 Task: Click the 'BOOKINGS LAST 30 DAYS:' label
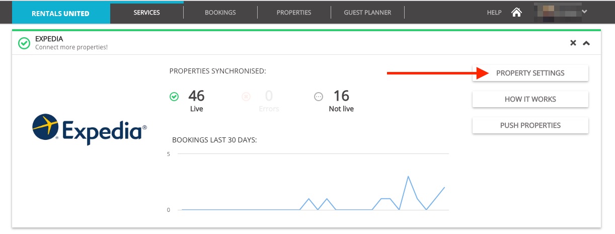click(x=214, y=139)
